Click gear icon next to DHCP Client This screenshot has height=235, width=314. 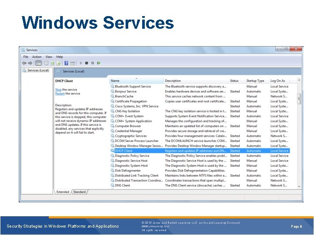click(x=113, y=151)
